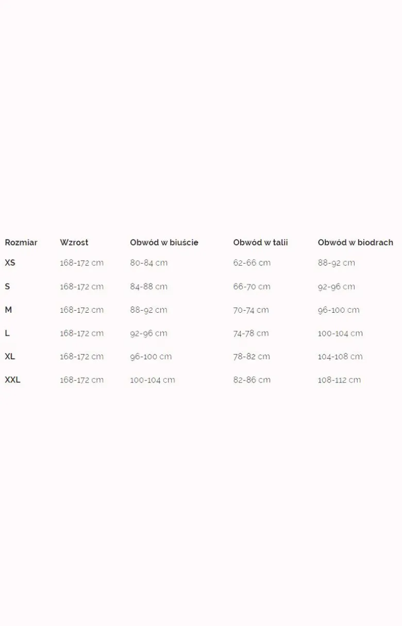Click the 100-104 cm bust value for XXL

(x=152, y=380)
